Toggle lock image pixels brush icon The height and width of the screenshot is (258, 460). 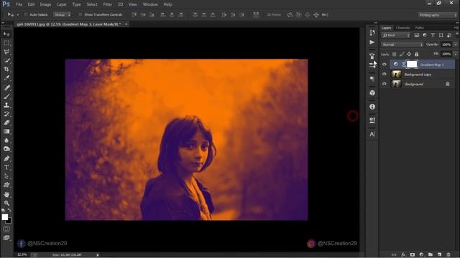[x=402, y=54]
